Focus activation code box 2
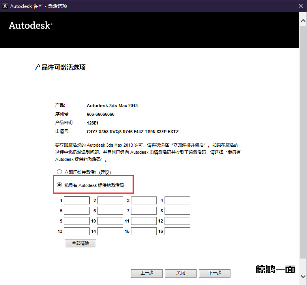This screenshot has width=307, height=285. pyautogui.click(x=110, y=200)
